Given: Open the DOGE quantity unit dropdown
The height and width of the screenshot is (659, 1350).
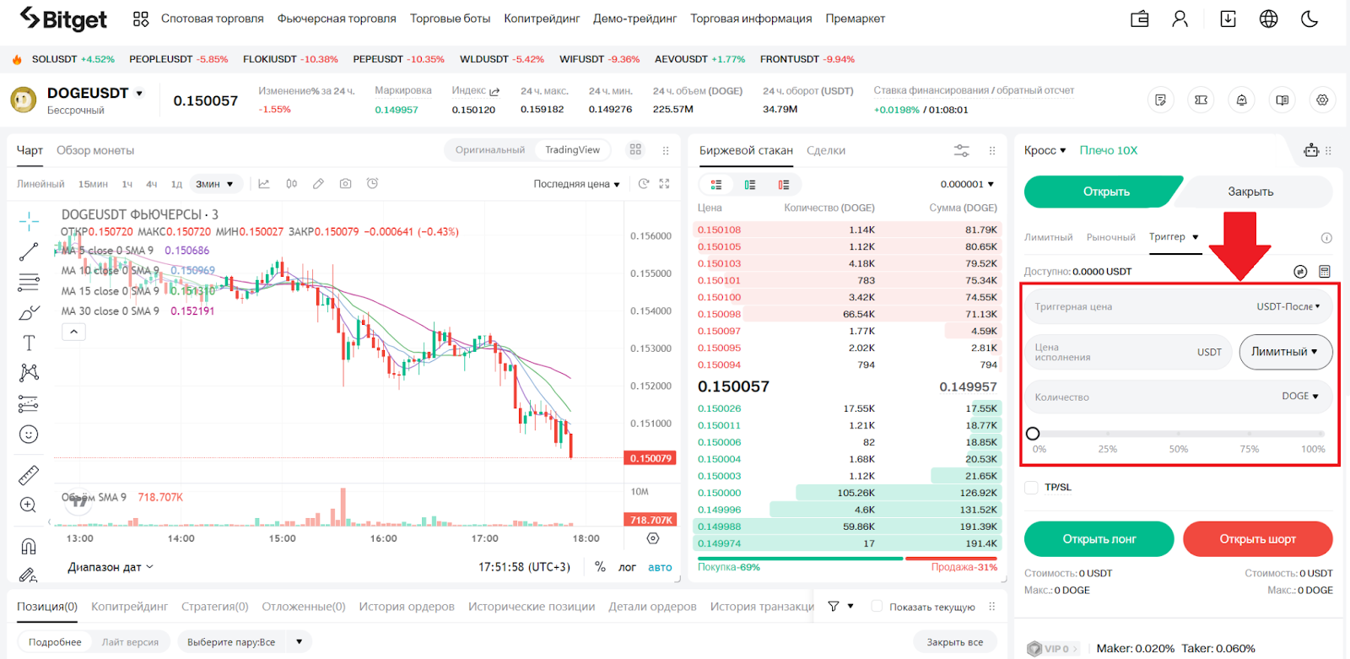Looking at the screenshot, I should coord(1300,396).
